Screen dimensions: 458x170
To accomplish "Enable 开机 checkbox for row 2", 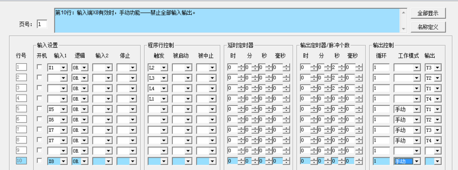I will point(39,77).
